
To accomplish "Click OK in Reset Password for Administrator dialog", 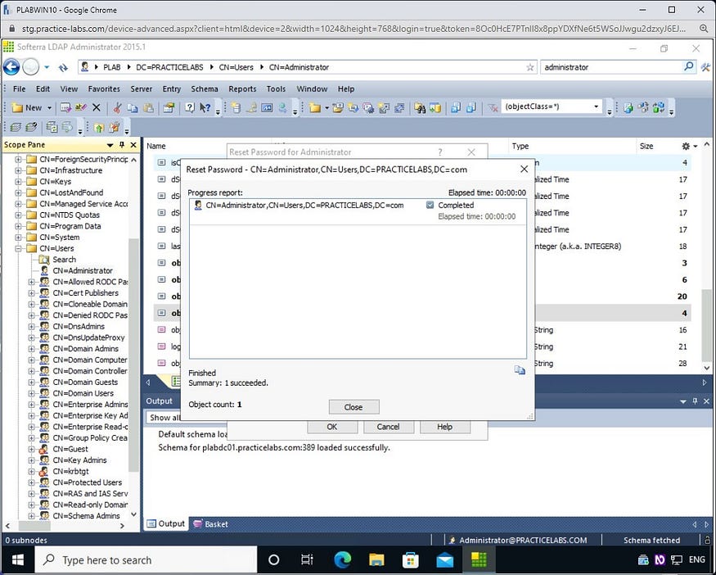I will pos(332,427).
